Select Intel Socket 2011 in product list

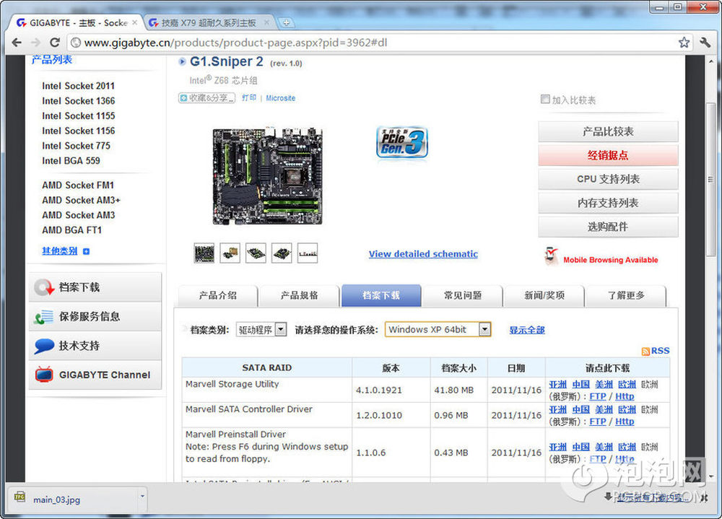(x=78, y=86)
